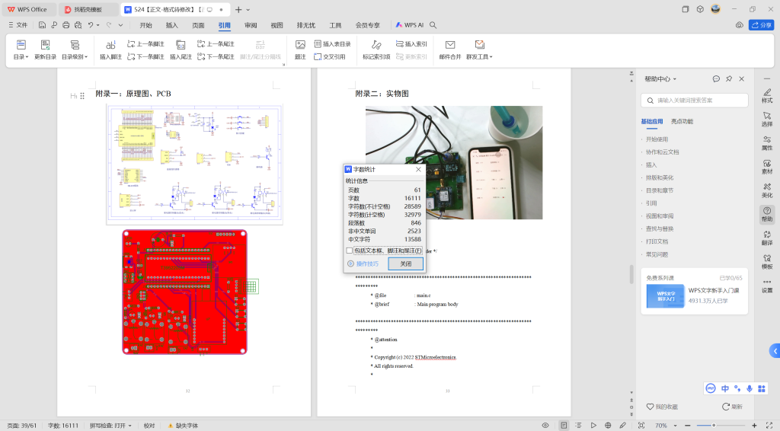Click the writing mode pen icon in status bar
The height and width of the screenshot is (431, 780).
(623, 426)
